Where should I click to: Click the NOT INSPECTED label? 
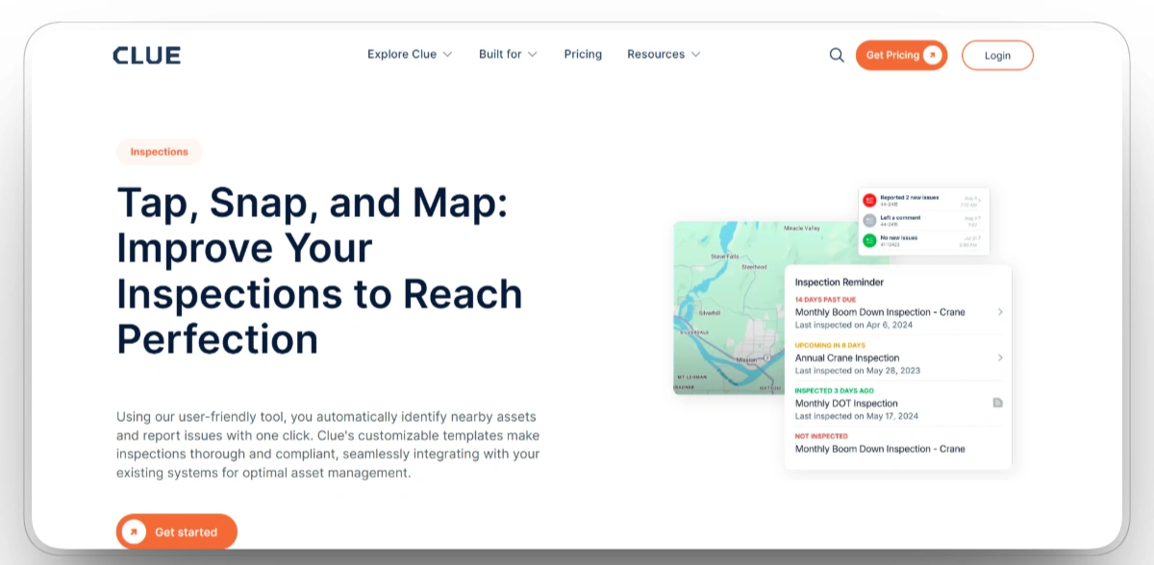821,436
